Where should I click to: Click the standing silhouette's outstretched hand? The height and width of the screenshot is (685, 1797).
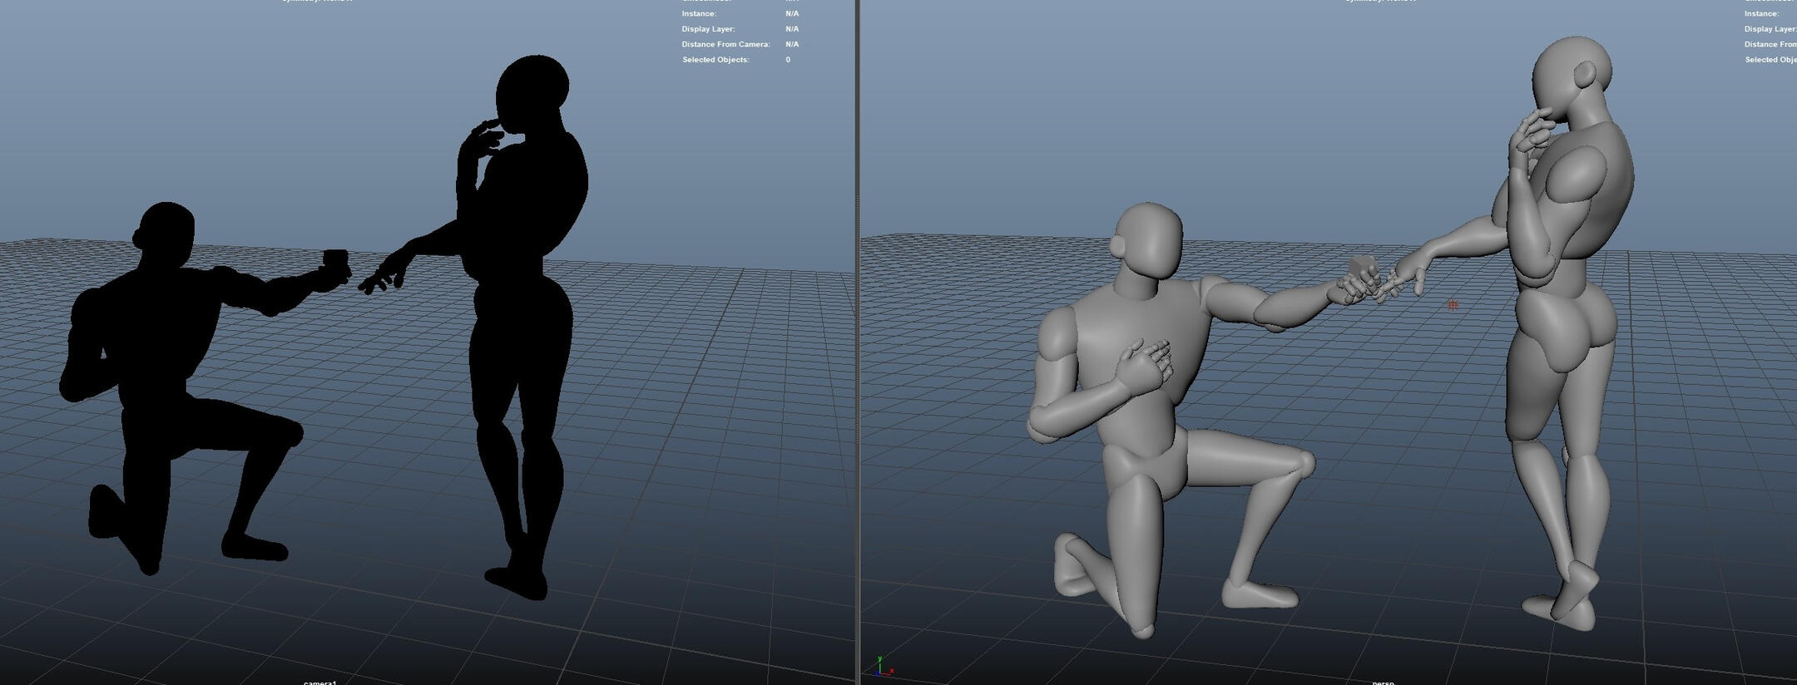pyautogui.click(x=384, y=276)
